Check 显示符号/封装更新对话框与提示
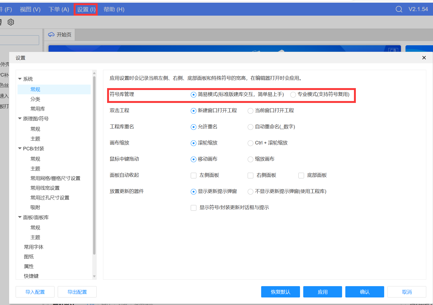 [193, 208]
